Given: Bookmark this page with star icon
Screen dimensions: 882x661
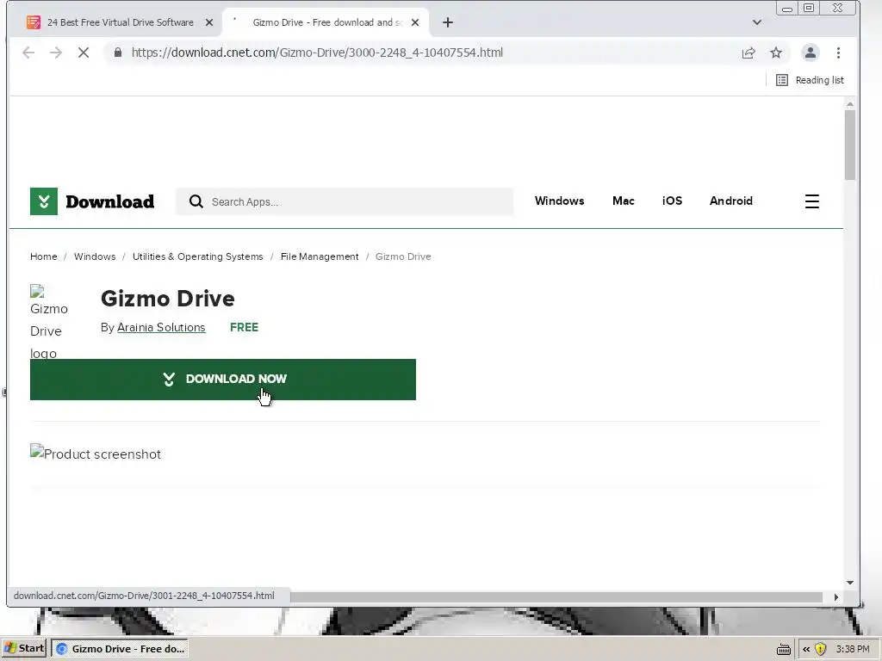Looking at the screenshot, I should [776, 53].
